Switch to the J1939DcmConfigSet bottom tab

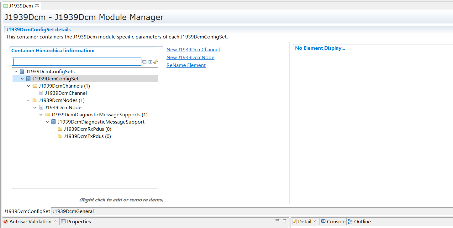[x=27, y=211]
